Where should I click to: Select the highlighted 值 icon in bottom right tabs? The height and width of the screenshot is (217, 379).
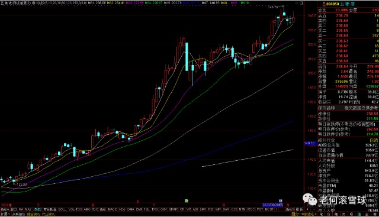(x=359, y=214)
